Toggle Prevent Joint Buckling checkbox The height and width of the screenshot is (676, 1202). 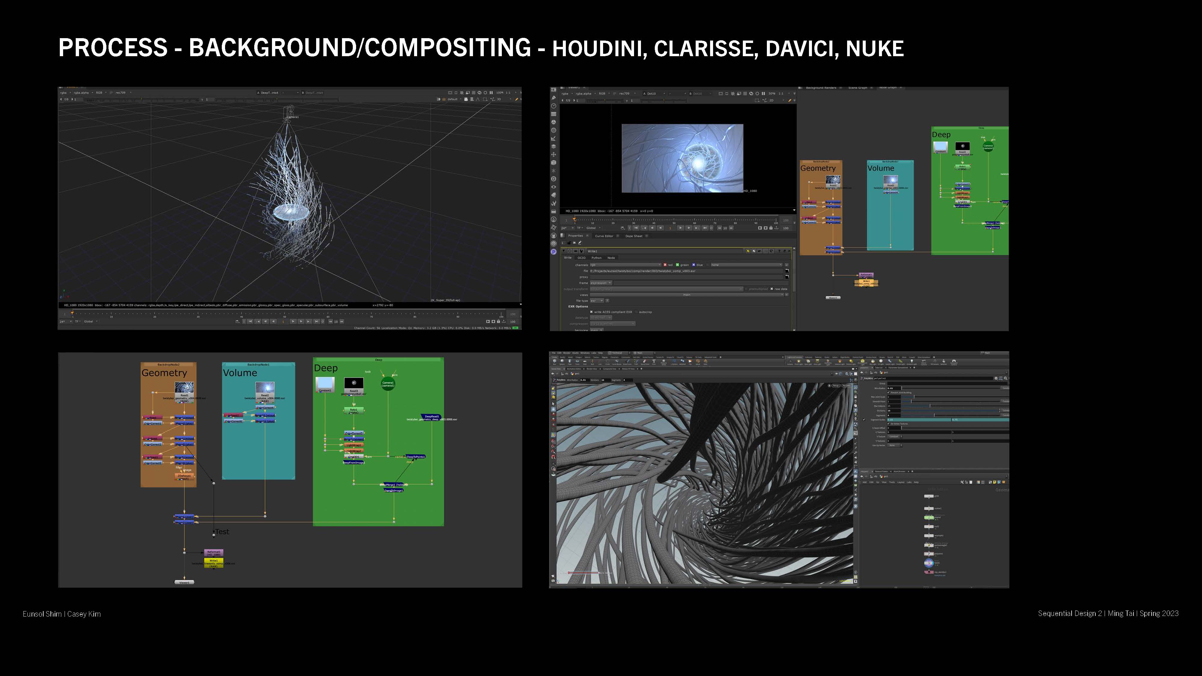[888, 392]
